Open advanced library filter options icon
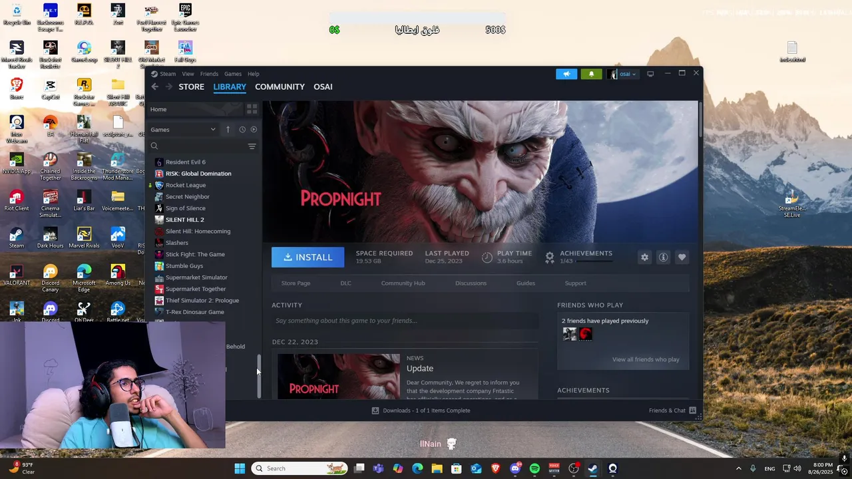 point(252,146)
